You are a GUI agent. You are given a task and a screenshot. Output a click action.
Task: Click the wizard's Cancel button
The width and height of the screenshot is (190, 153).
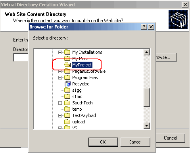pyautogui.click(x=171, y=138)
